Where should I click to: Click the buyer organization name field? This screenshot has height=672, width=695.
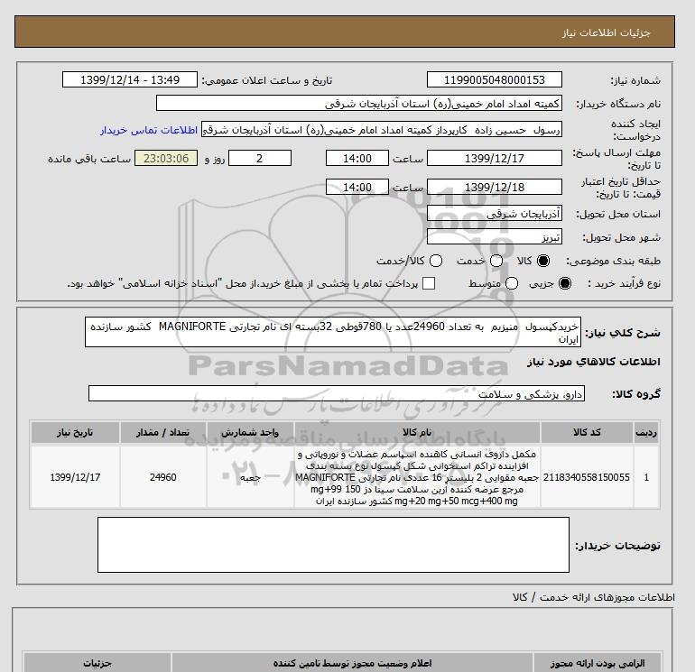(x=359, y=103)
